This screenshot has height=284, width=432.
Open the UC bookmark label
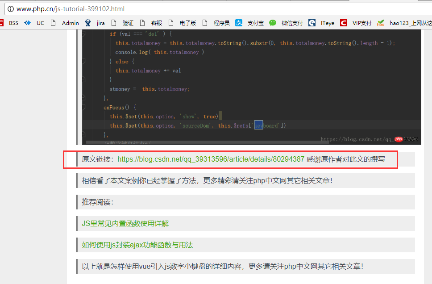pos(40,23)
